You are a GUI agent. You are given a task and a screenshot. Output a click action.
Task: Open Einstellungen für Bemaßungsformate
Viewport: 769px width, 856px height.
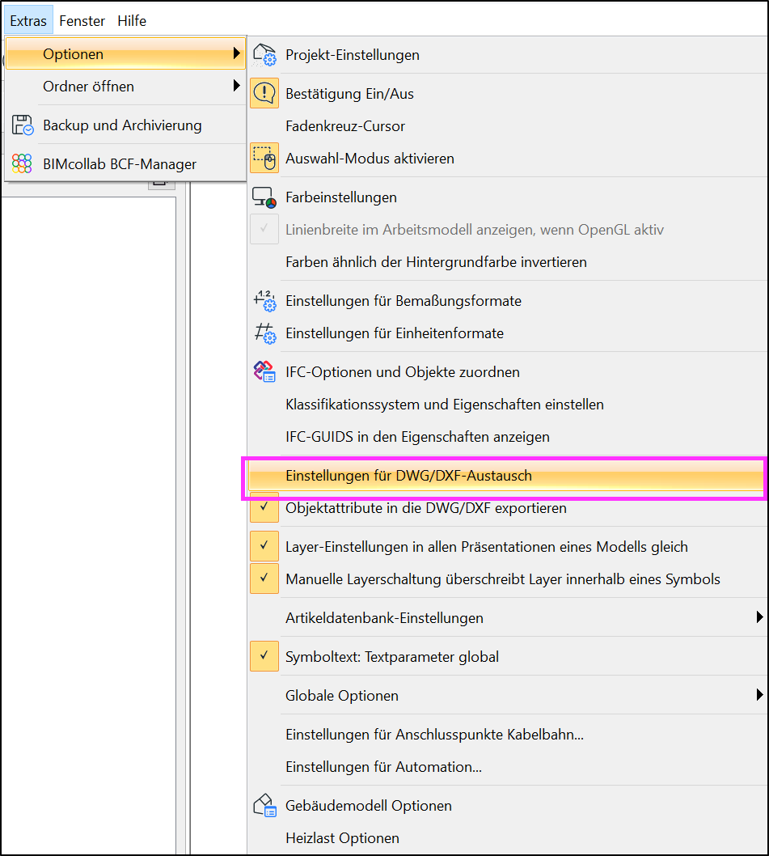click(x=508, y=301)
